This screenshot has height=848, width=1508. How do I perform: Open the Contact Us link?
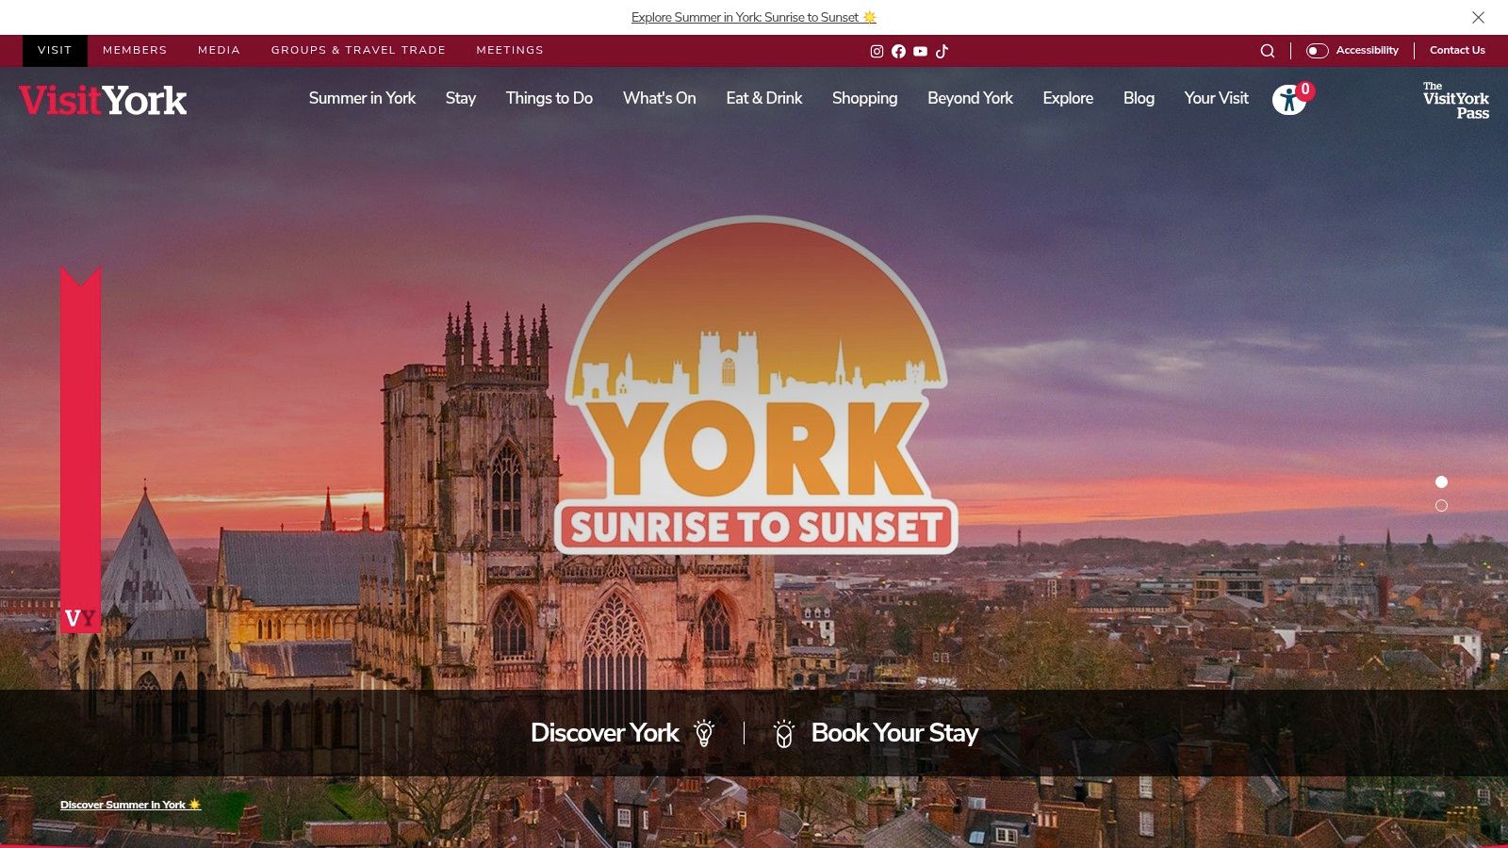tap(1457, 51)
